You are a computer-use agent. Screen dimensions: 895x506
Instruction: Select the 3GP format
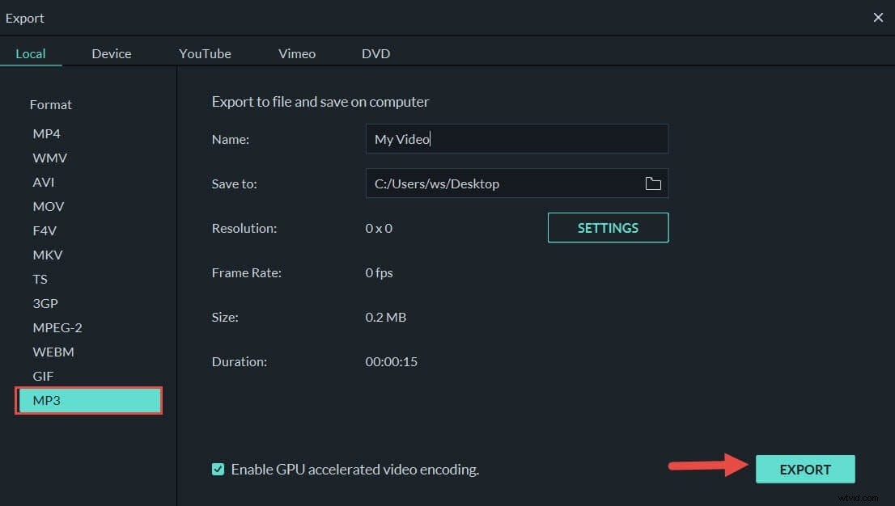coord(45,303)
